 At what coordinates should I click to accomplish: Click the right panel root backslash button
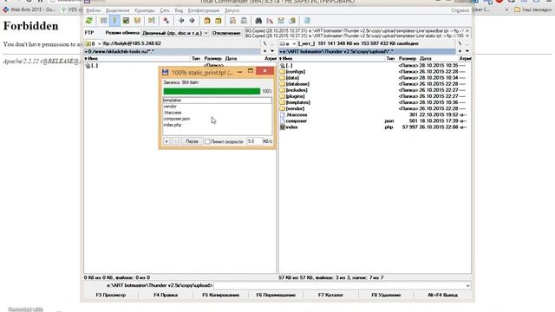pos(460,43)
